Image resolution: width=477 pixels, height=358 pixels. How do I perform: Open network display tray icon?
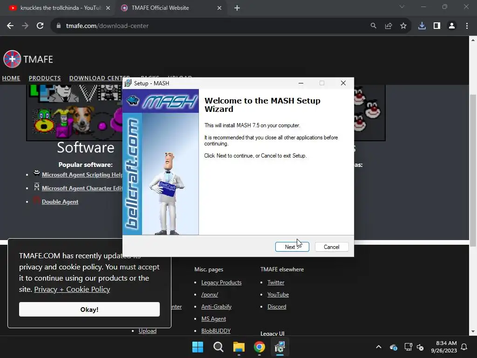pyautogui.click(x=408, y=347)
